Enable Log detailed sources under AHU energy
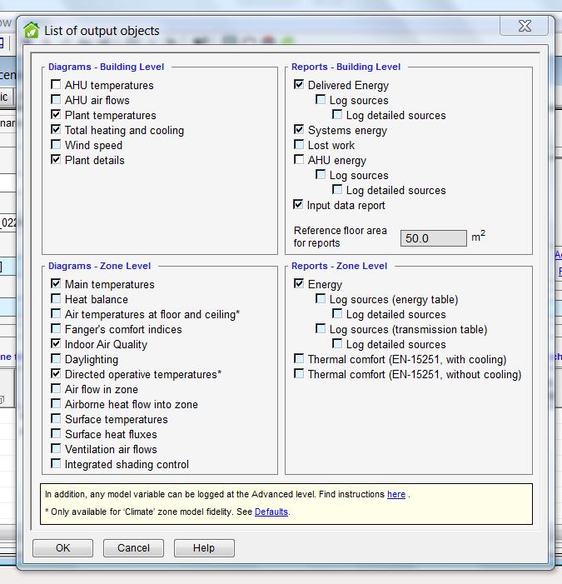This screenshot has width=562, height=584. pos(337,190)
